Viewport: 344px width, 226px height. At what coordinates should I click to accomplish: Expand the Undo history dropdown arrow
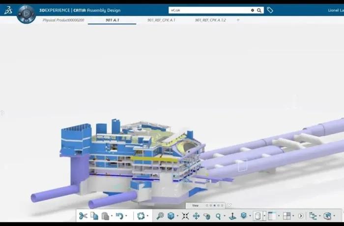[126, 216]
